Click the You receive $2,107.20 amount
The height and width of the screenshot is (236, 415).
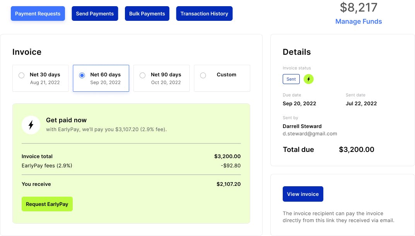[229, 184]
